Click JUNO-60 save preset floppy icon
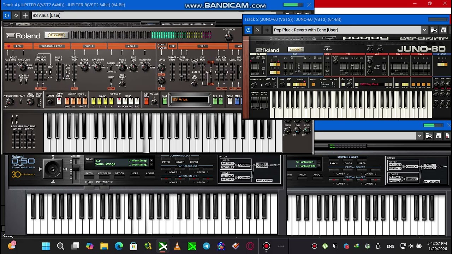452x254 pixels. (443, 30)
